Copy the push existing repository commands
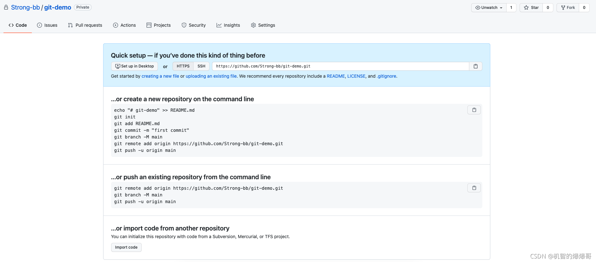 [x=474, y=188]
